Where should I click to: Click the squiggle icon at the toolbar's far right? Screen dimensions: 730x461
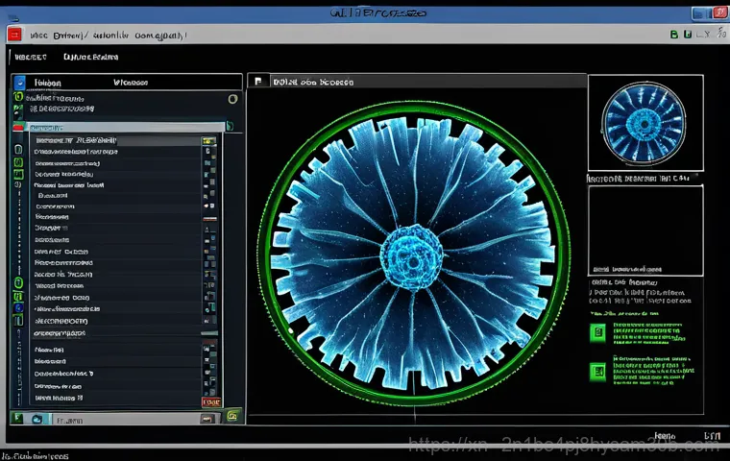[x=721, y=33]
